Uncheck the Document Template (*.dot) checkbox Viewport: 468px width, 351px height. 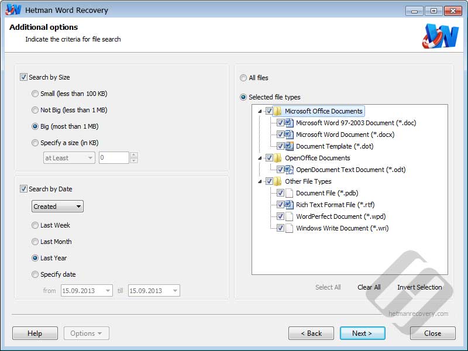coord(280,146)
